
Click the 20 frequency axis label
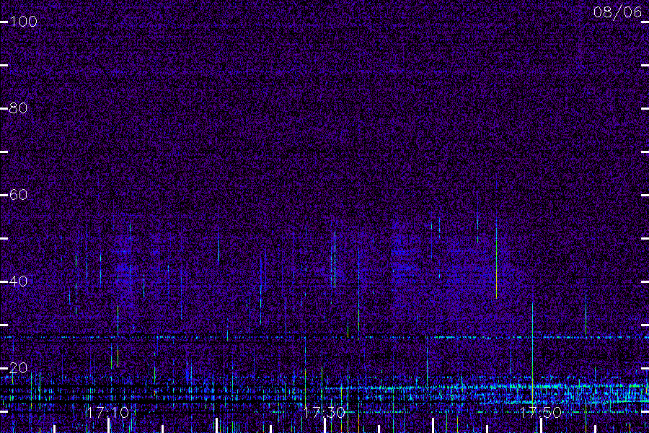[18, 368]
